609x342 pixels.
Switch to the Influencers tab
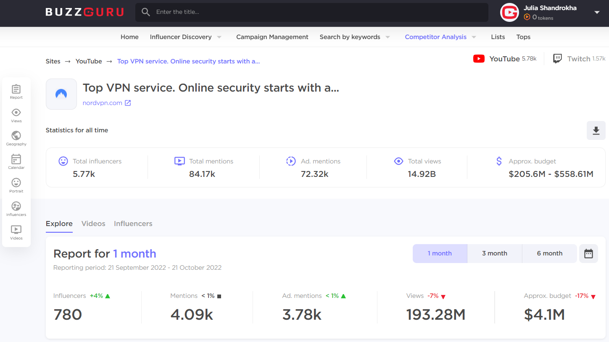pos(133,224)
